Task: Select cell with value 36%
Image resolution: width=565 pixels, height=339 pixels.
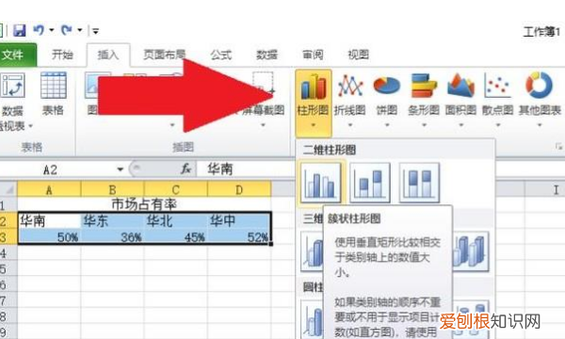Action: [x=112, y=236]
